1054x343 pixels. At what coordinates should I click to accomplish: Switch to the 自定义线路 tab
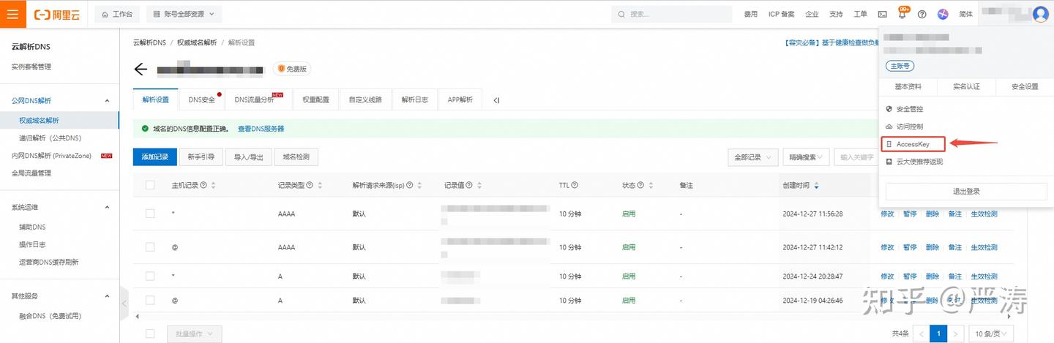click(365, 99)
